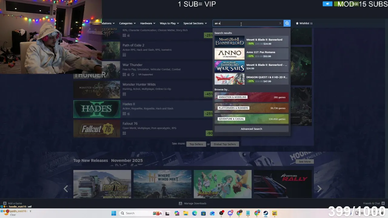
Task: Open the Categories dropdown menu
Action: (127, 23)
